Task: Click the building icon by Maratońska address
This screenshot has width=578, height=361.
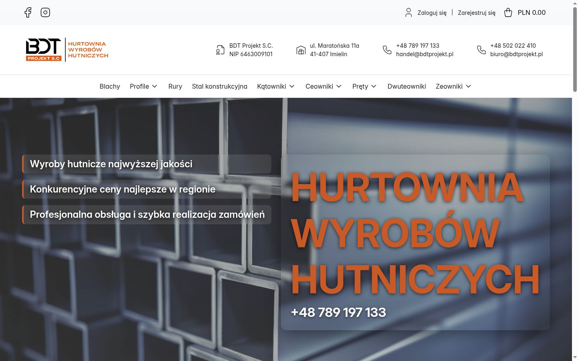Action: click(301, 50)
